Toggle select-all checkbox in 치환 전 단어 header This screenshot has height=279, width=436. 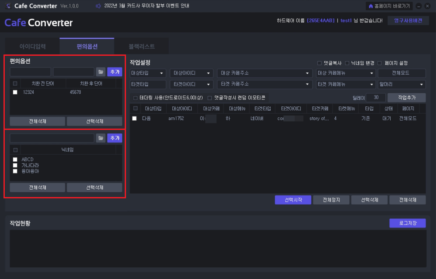[15, 83]
